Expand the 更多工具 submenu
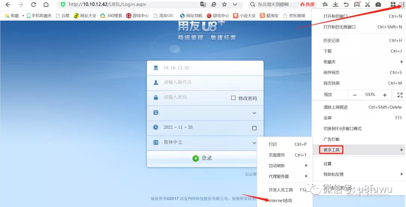Screen dimensions: 406x207 click(x=359, y=150)
